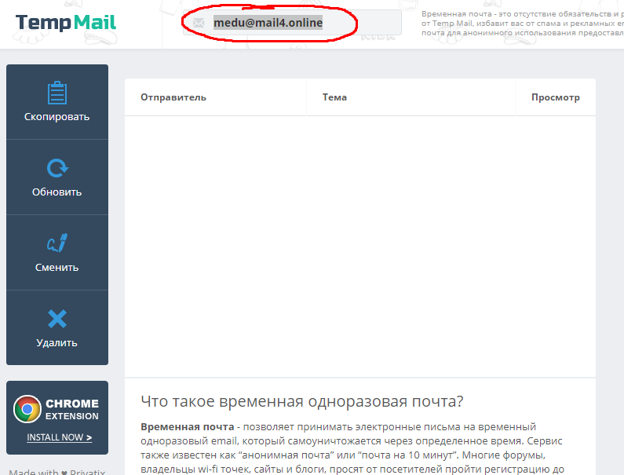This screenshot has height=475, width=624.
Task: Click the pen Change icon
Action: point(57,243)
